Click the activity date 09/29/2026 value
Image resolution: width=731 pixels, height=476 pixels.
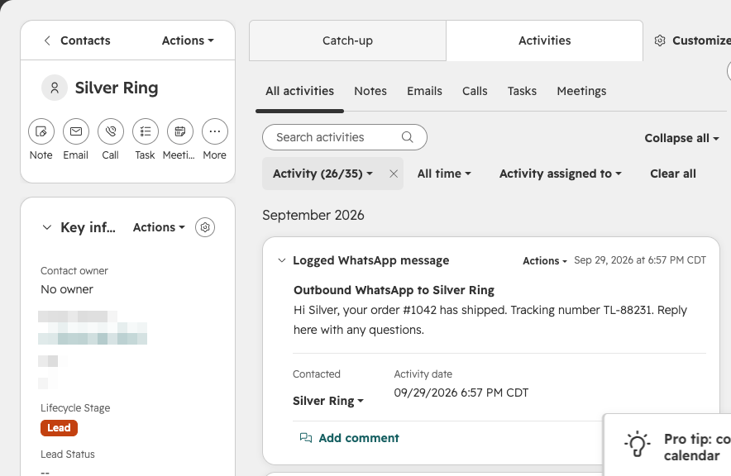[461, 393]
